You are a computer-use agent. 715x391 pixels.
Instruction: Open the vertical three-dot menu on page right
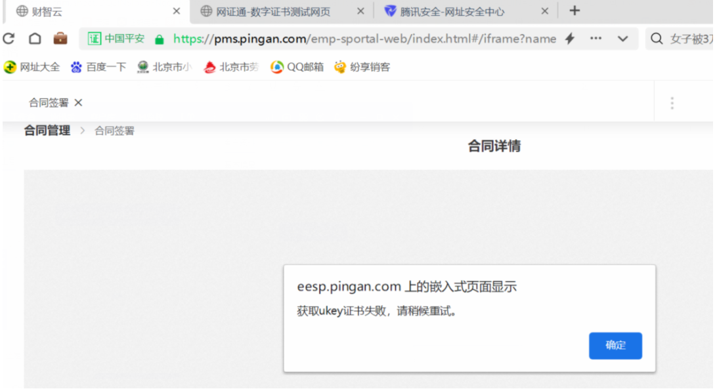(672, 102)
